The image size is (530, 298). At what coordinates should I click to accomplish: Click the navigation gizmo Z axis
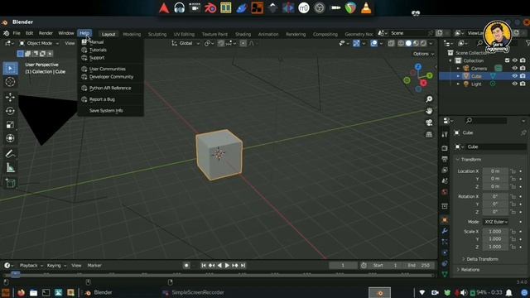(x=418, y=66)
